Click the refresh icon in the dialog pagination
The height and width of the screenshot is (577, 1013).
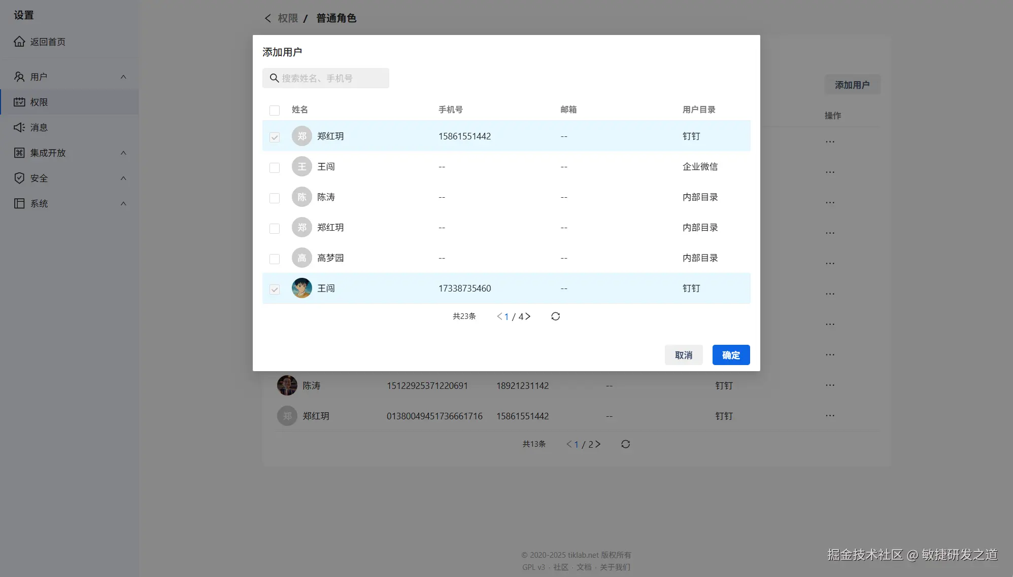555,316
